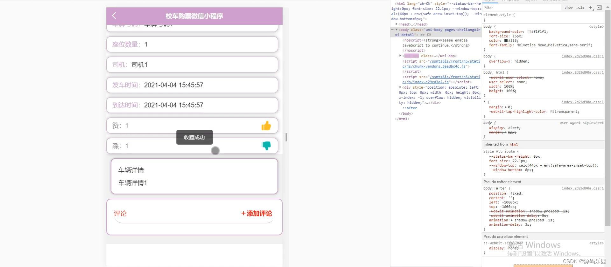Screen dimensions: 611x267
Task: Open the transparent tap-highlight color swatch
Action: [552, 112]
